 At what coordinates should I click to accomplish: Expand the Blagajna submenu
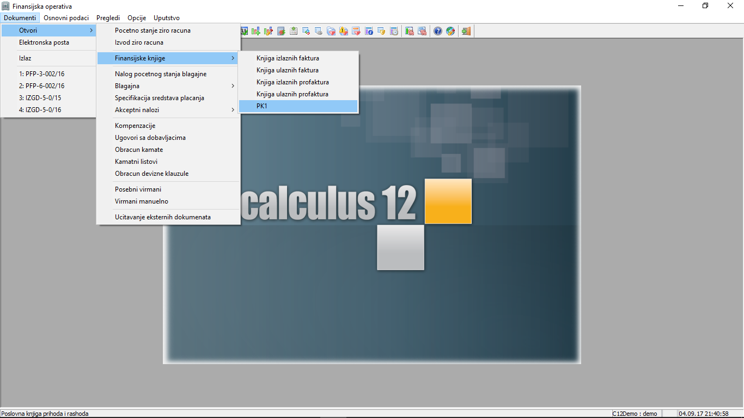(x=168, y=86)
